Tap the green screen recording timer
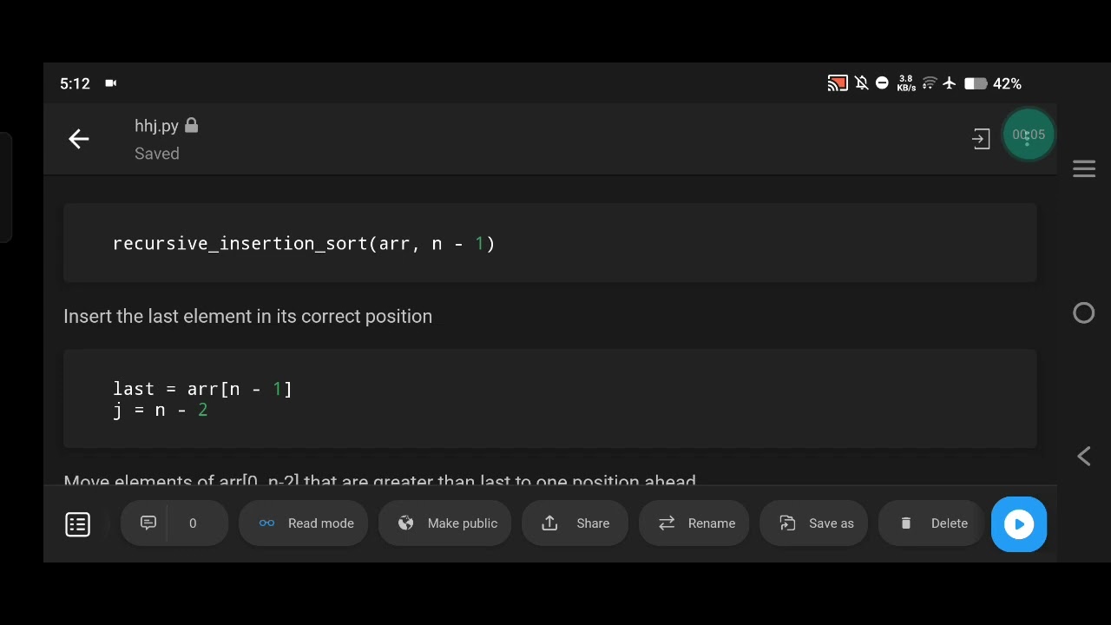 click(x=1029, y=135)
